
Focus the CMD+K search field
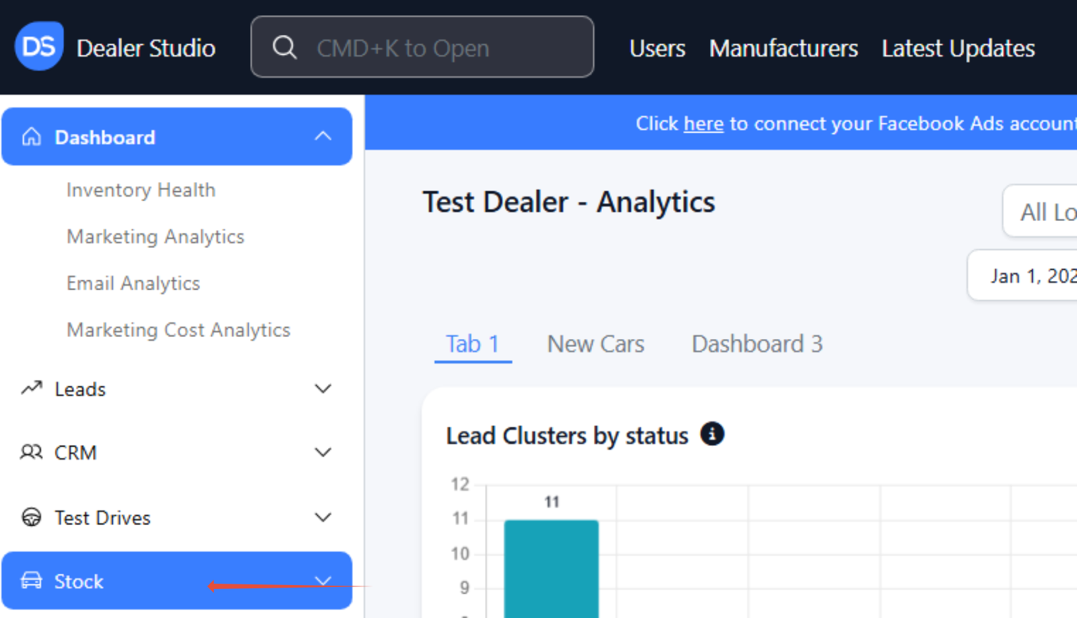(422, 47)
